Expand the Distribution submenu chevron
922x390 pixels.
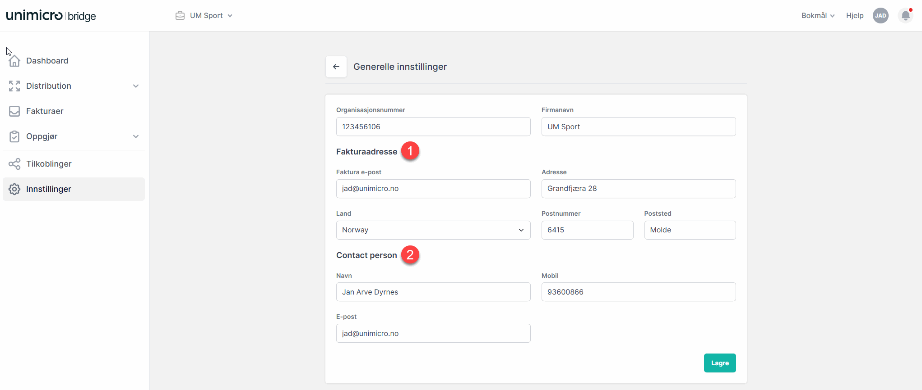136,86
